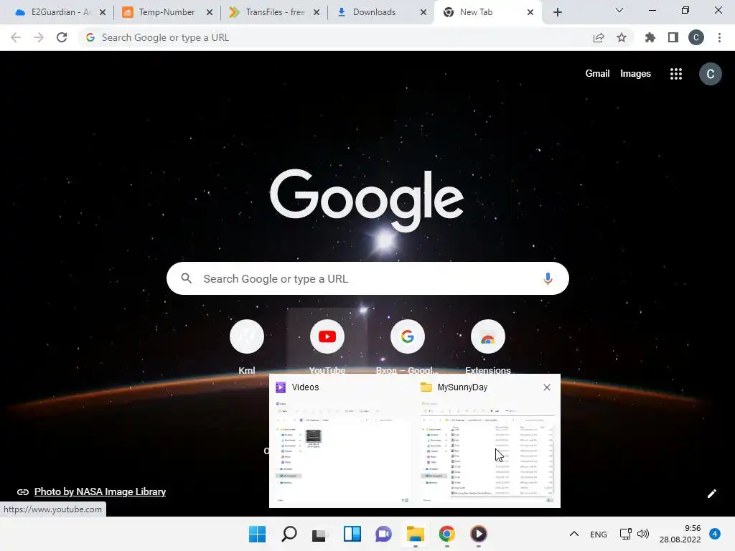Go back to the previous page
The height and width of the screenshot is (551, 735).
(16, 37)
